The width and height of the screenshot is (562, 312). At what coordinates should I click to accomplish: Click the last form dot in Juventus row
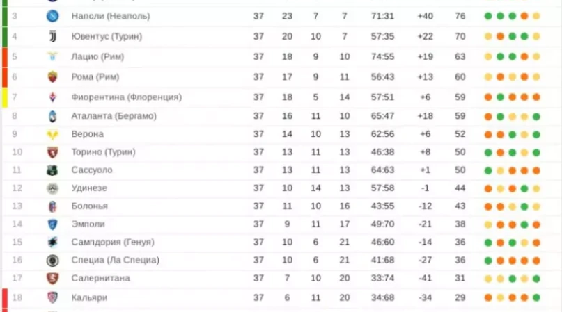pyautogui.click(x=536, y=36)
